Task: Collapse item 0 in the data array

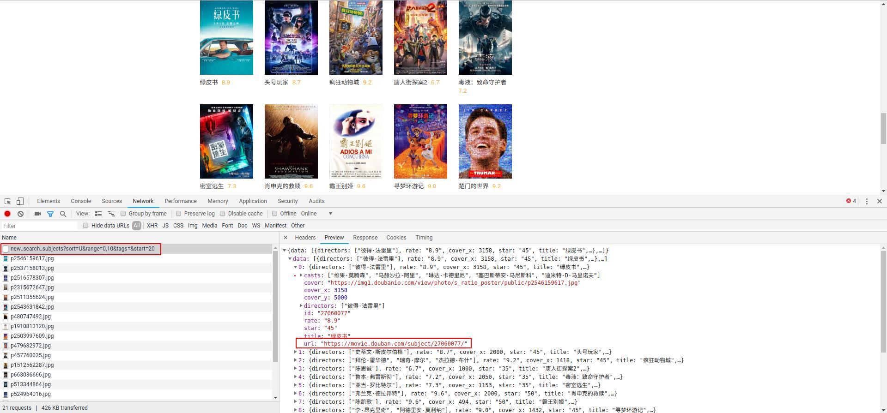Action: (296, 267)
